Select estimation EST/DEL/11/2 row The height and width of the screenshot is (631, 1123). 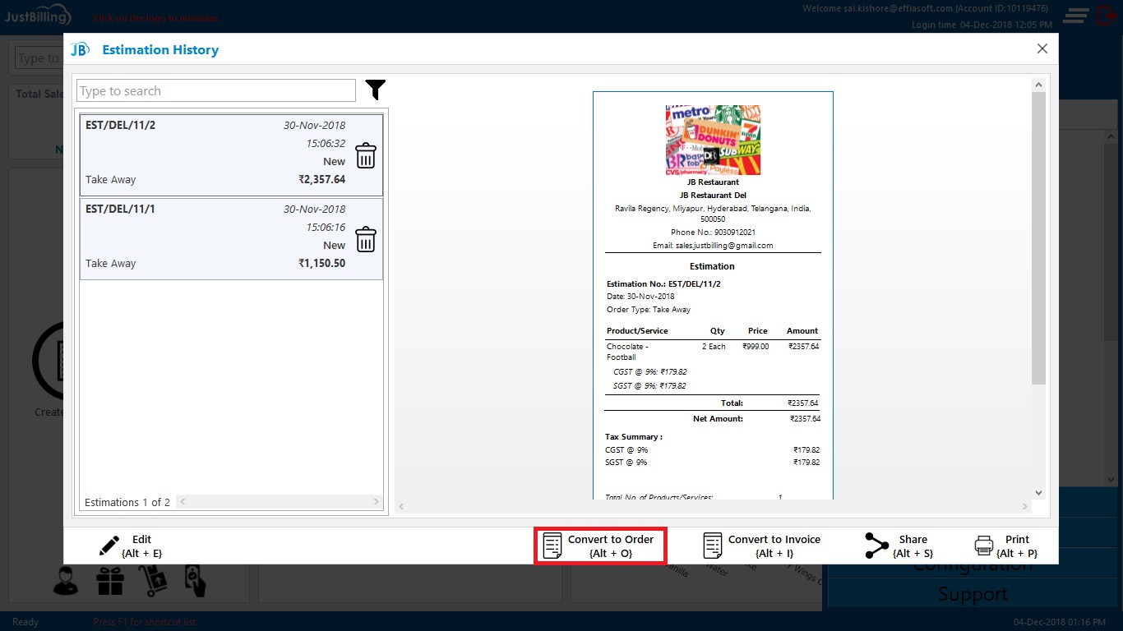pos(231,154)
